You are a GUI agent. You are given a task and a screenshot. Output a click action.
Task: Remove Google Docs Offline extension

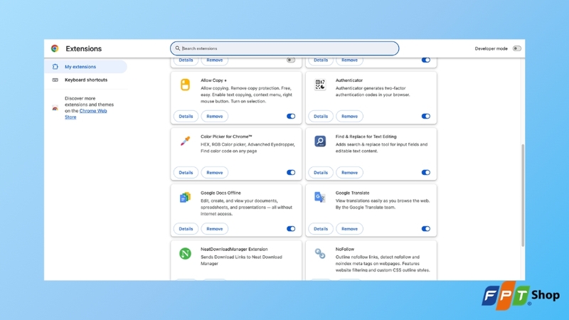pos(215,228)
